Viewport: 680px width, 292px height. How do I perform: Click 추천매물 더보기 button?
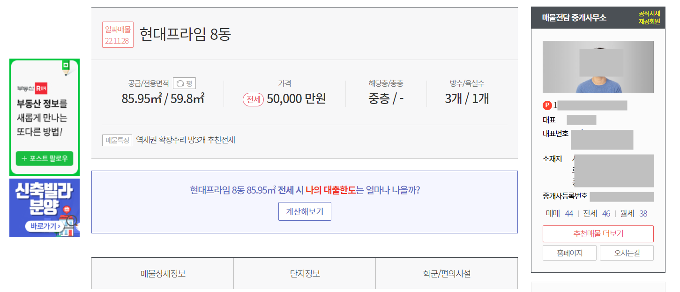(x=598, y=233)
